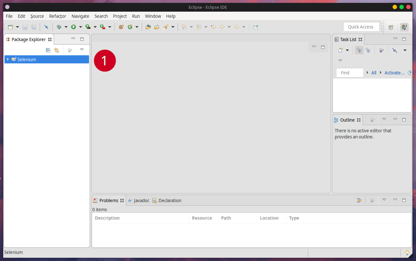
Task: Open the Navigate menu
Action: tap(80, 16)
